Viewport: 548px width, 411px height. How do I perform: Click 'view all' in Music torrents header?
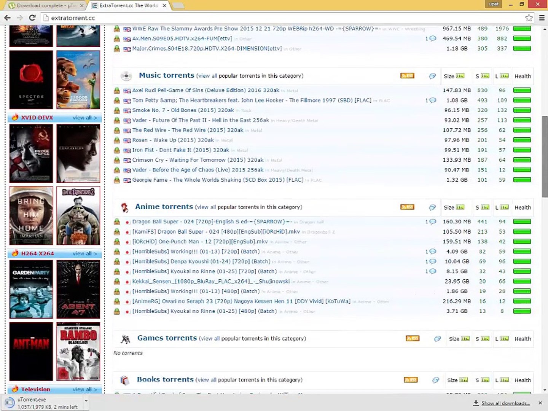pos(207,76)
